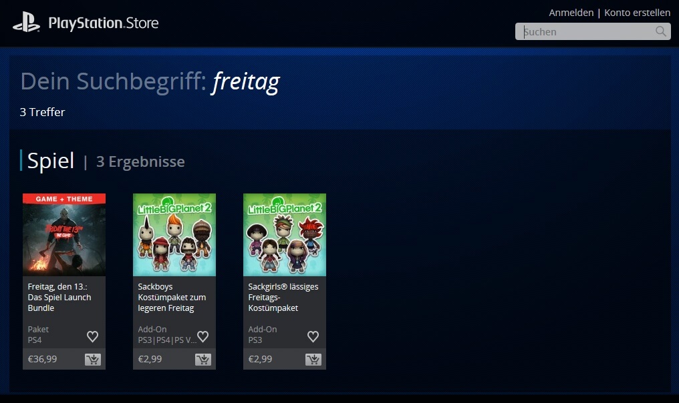The height and width of the screenshot is (403, 679).
Task: Open the Sackgirls LittleBigPlanet 2 thumbnail
Action: point(285,235)
